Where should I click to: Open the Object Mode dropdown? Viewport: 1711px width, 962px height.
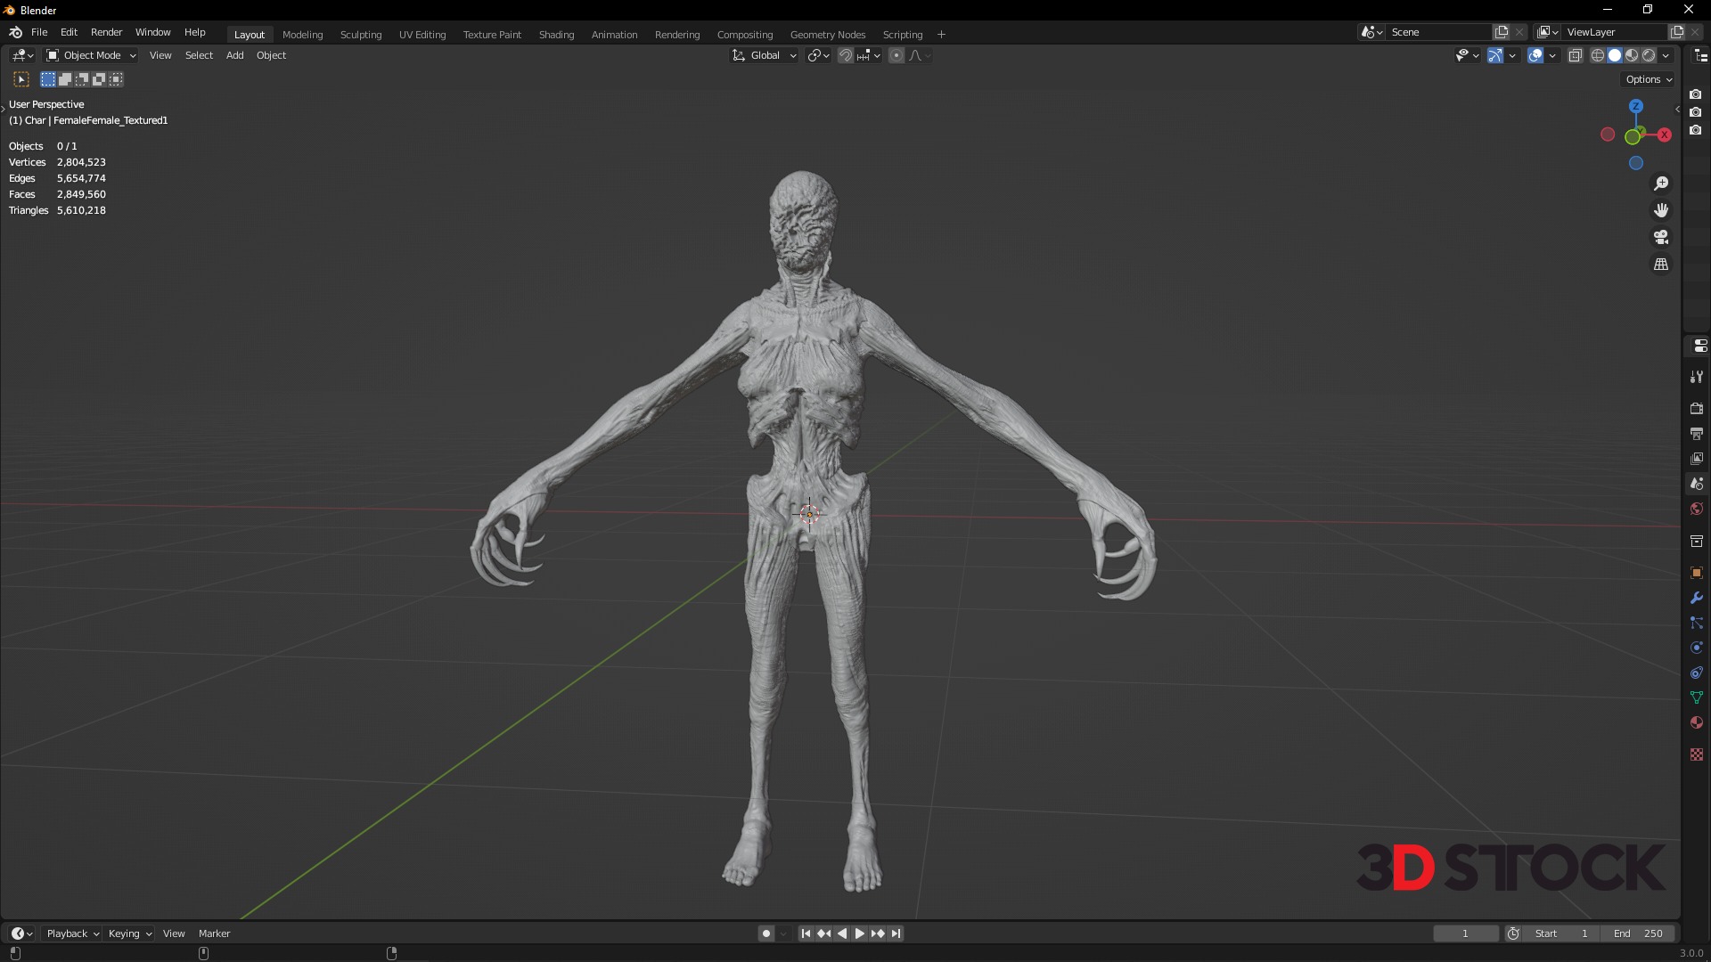point(91,55)
